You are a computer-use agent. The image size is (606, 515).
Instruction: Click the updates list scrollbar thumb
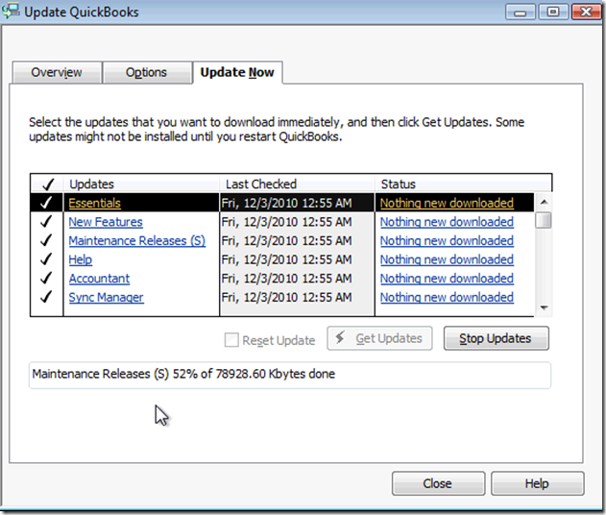coord(544,220)
